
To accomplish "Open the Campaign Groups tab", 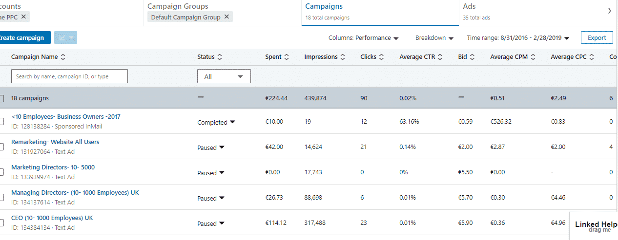I will pyautogui.click(x=178, y=7).
